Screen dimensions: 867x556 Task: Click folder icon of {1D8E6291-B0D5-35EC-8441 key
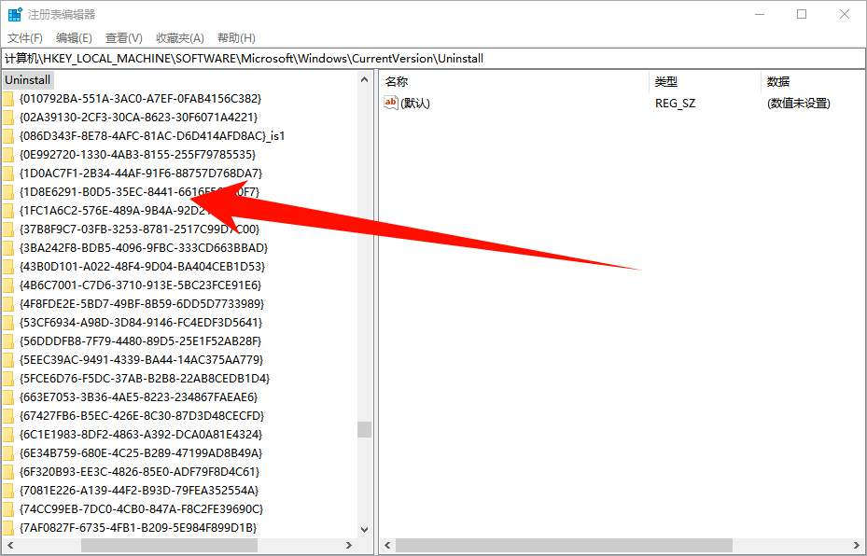(x=8, y=192)
